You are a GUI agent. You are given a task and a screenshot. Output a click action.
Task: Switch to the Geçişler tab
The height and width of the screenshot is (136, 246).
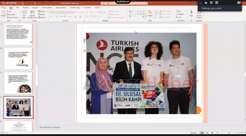(35, 7)
